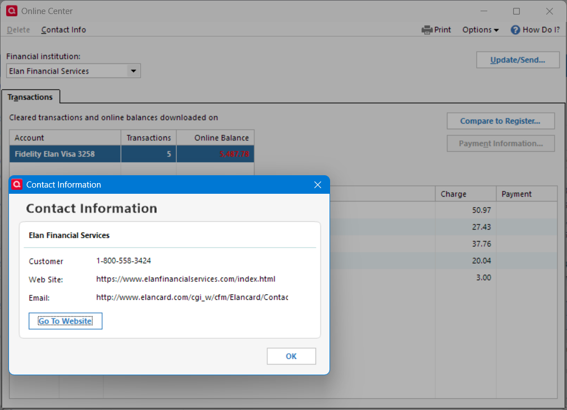Expand the Options menu
The image size is (567, 410).
(x=480, y=30)
